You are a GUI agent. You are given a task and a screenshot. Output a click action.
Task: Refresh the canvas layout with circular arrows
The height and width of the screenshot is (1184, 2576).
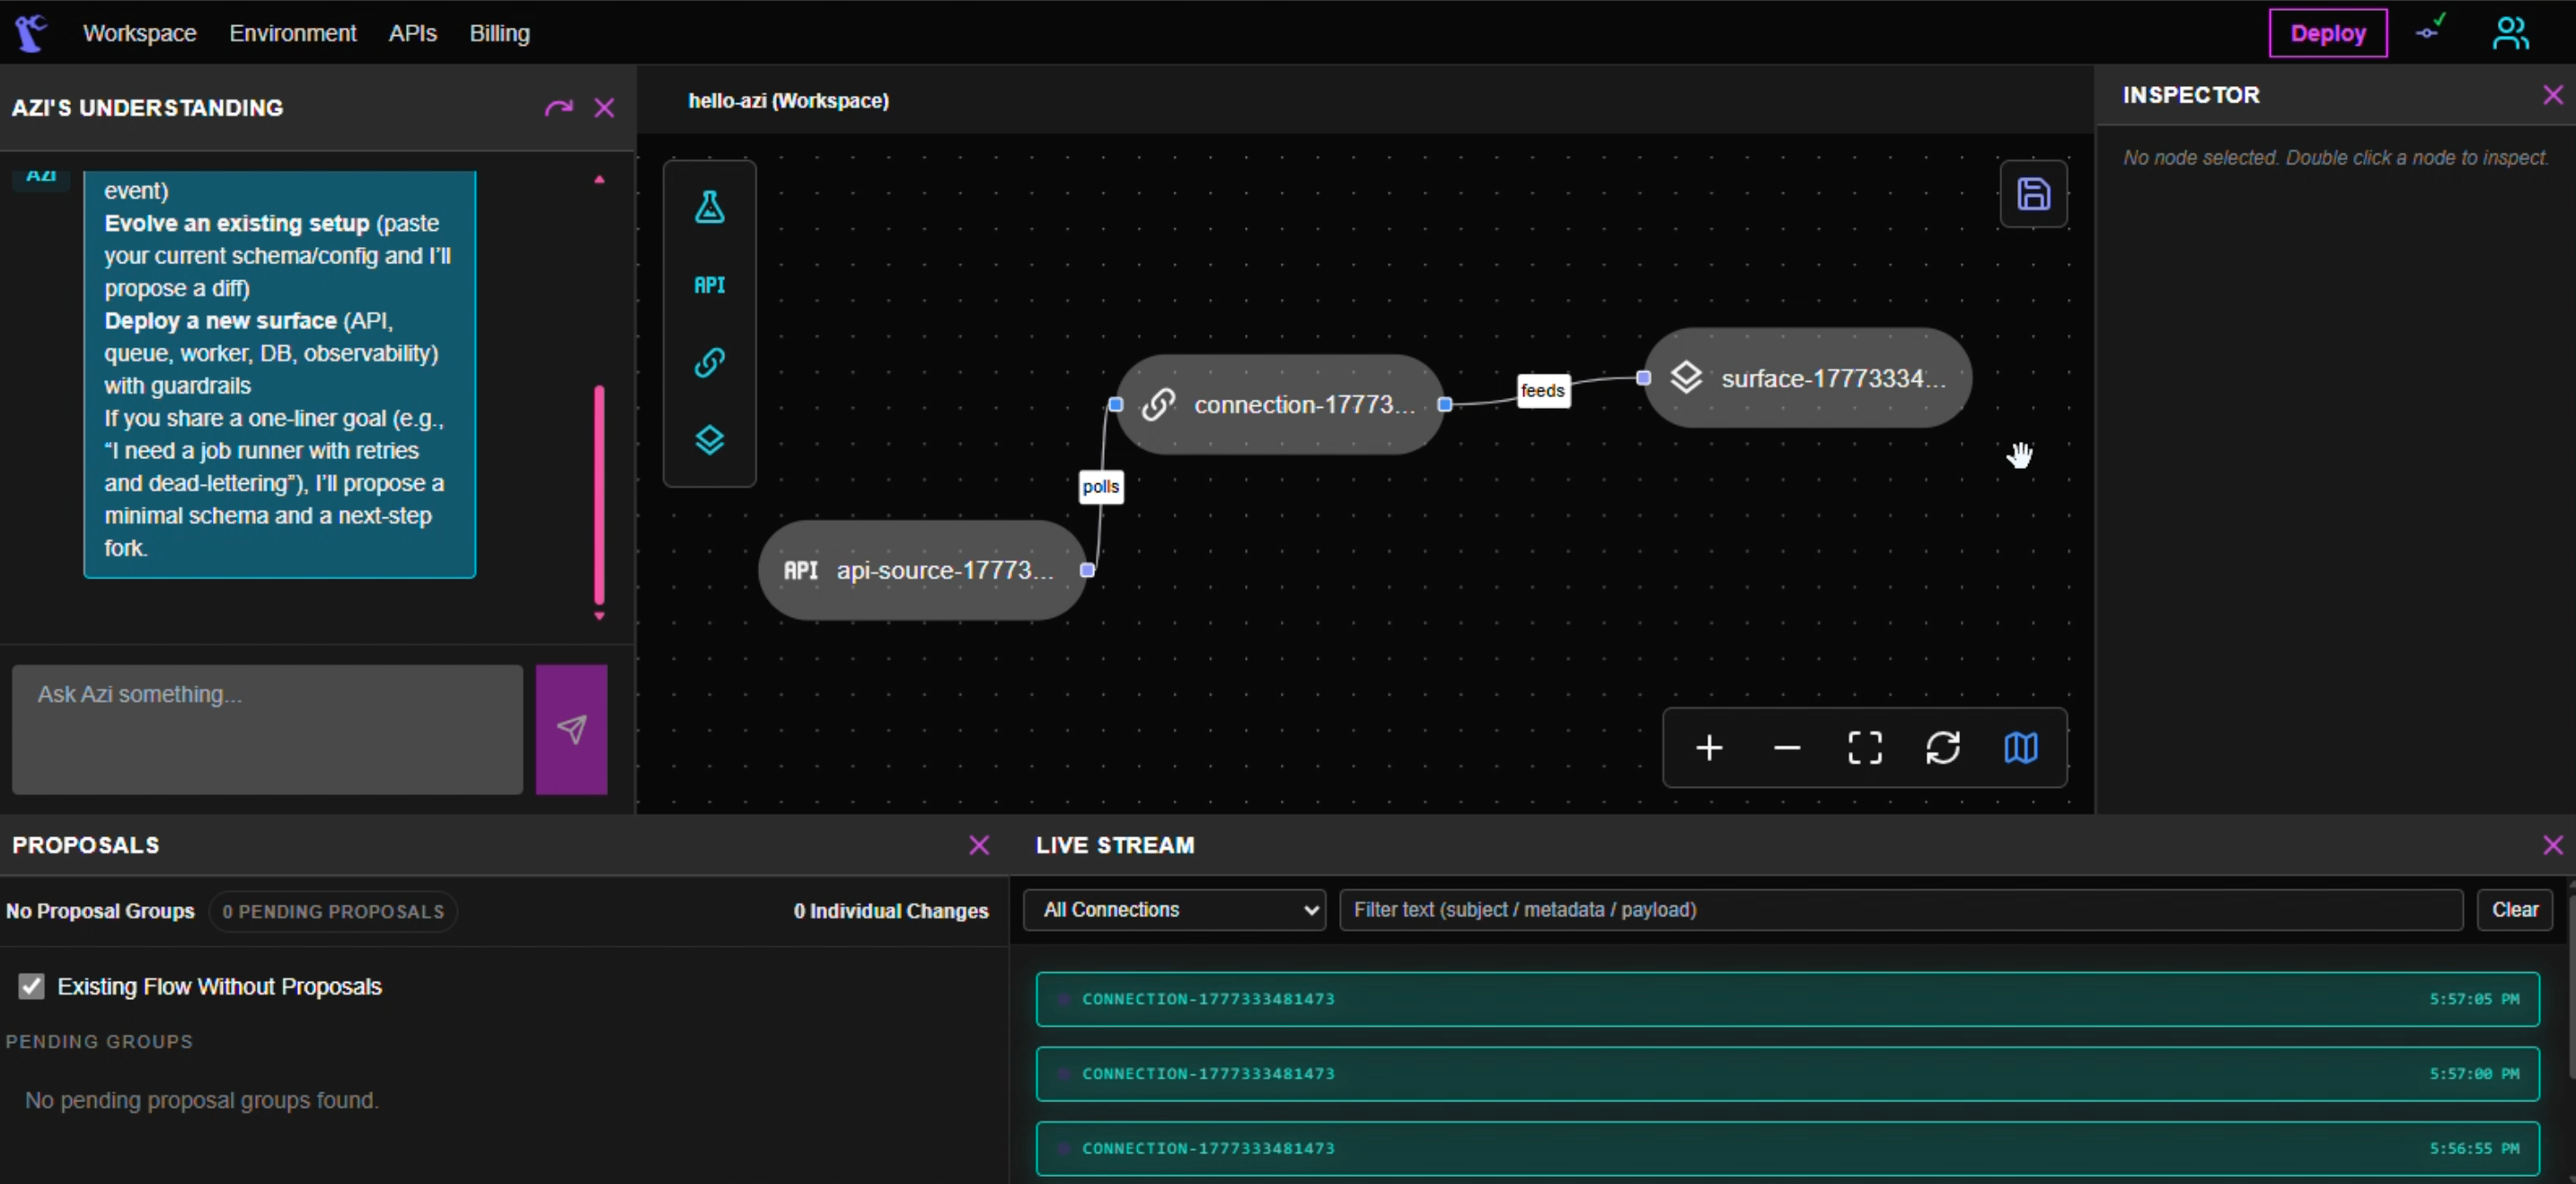coord(1942,748)
